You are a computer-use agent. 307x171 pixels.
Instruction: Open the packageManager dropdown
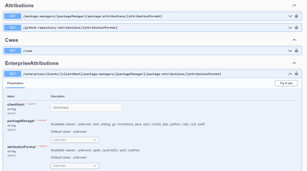coord(75,140)
